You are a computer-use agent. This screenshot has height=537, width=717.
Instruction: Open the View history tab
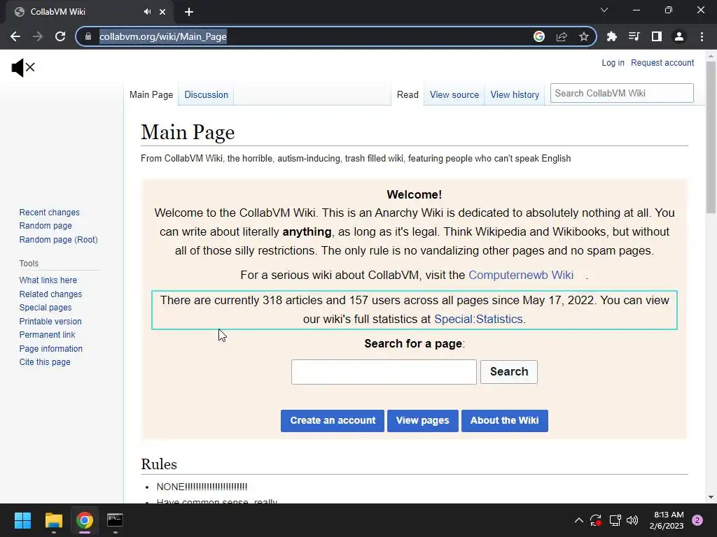click(x=515, y=94)
